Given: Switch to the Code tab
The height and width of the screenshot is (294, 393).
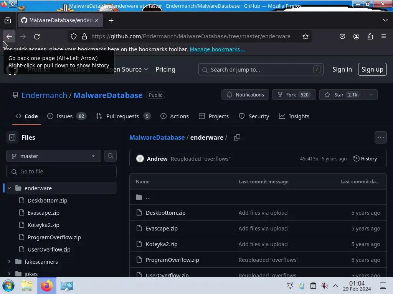Looking at the screenshot, I should click(26, 116).
